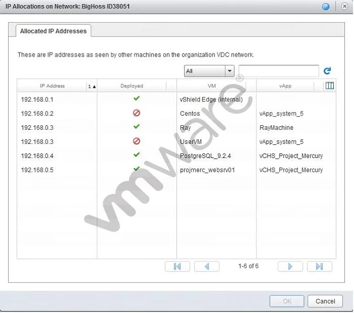Focus the filter search text field
Screen dimensions: 354x313
(279, 71)
